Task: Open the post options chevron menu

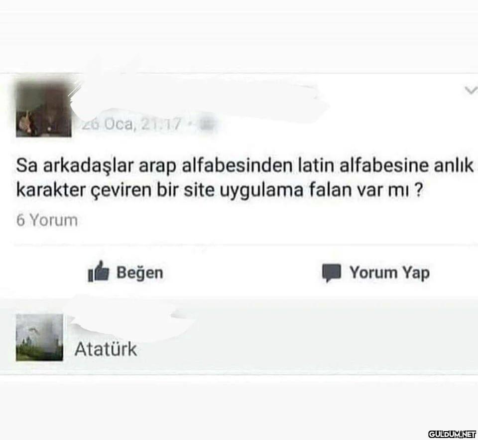Action: (471, 90)
